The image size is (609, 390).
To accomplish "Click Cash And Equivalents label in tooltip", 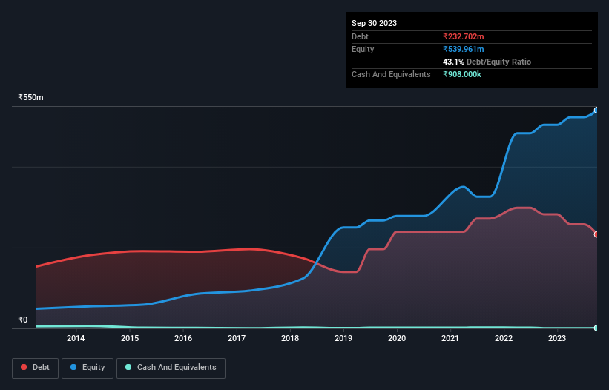I will (x=391, y=74).
